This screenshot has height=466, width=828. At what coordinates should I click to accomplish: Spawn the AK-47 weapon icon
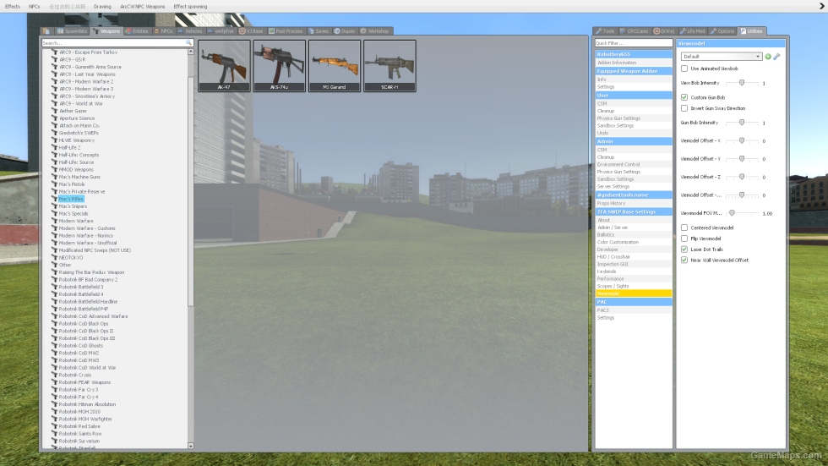click(224, 66)
